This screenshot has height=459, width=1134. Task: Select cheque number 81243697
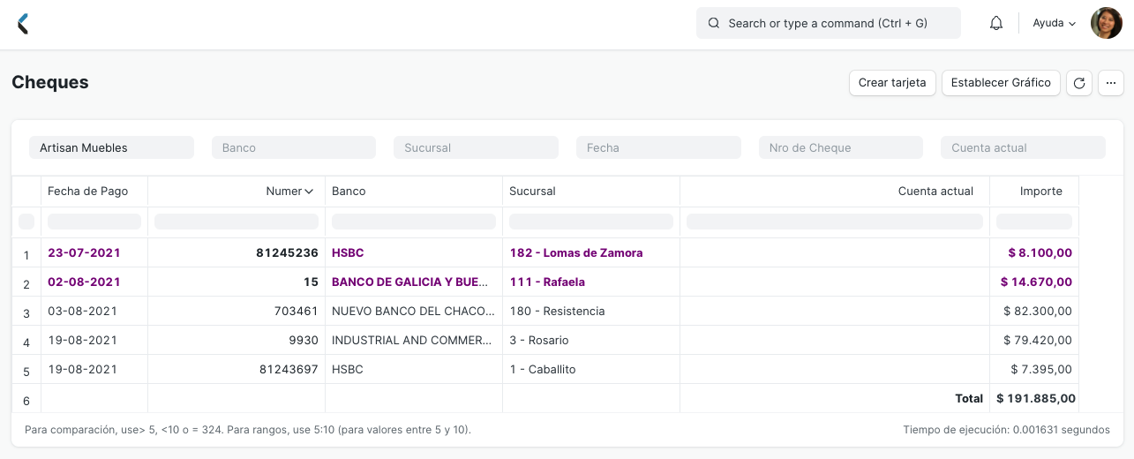pyautogui.click(x=237, y=370)
